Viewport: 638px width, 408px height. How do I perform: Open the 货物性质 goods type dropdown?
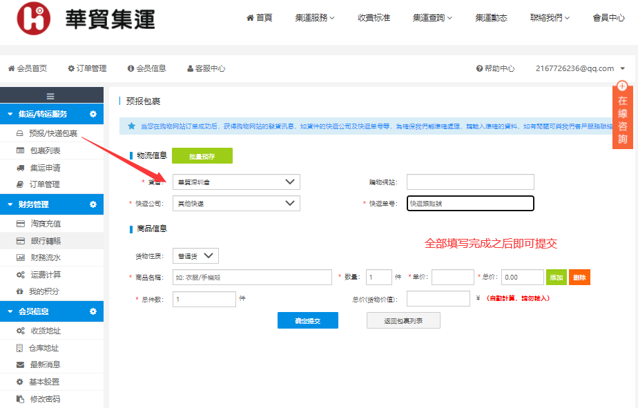click(x=197, y=256)
